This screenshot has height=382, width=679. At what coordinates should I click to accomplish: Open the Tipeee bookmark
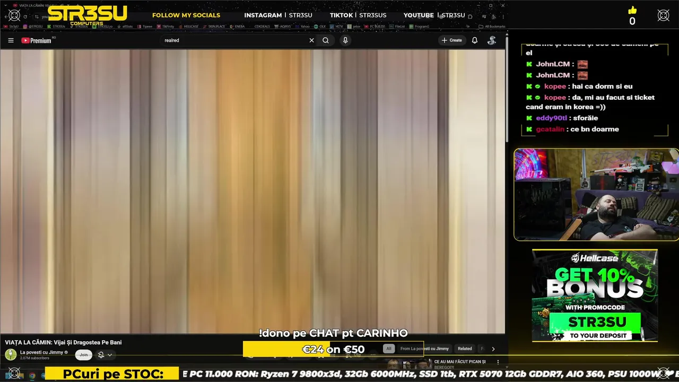click(145, 26)
